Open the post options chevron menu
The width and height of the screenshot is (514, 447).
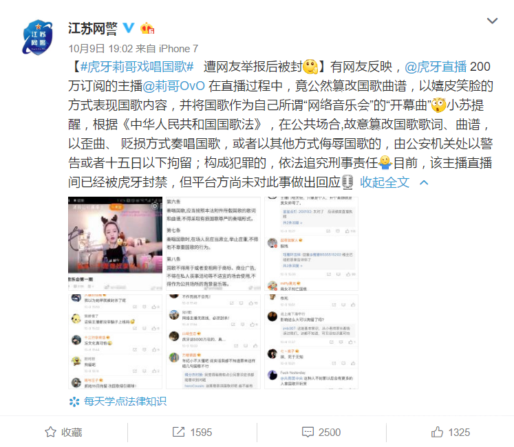pos(492,21)
